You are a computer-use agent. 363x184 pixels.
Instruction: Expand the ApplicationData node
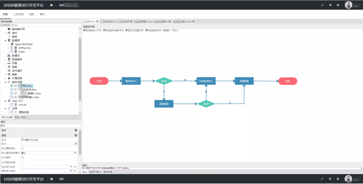tap(8, 44)
